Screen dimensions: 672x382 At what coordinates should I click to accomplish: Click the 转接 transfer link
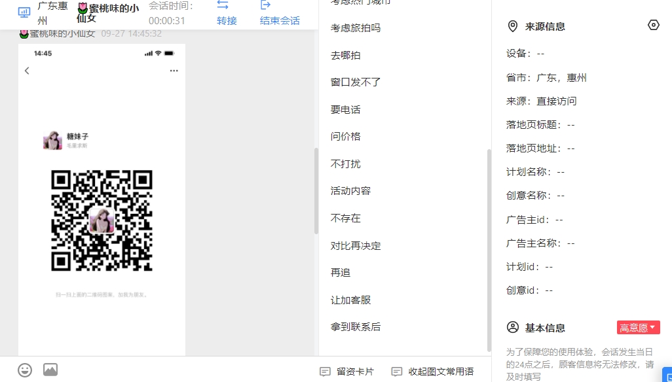227,20
